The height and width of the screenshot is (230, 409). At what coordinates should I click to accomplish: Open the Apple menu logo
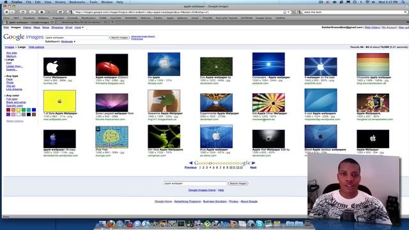click(5, 2)
